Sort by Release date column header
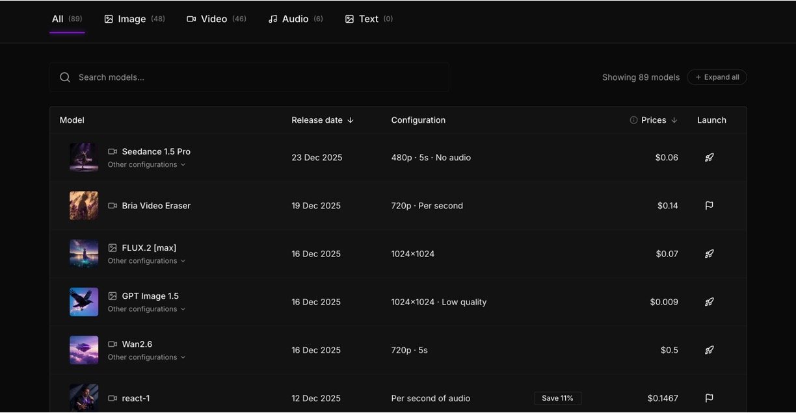 [322, 120]
